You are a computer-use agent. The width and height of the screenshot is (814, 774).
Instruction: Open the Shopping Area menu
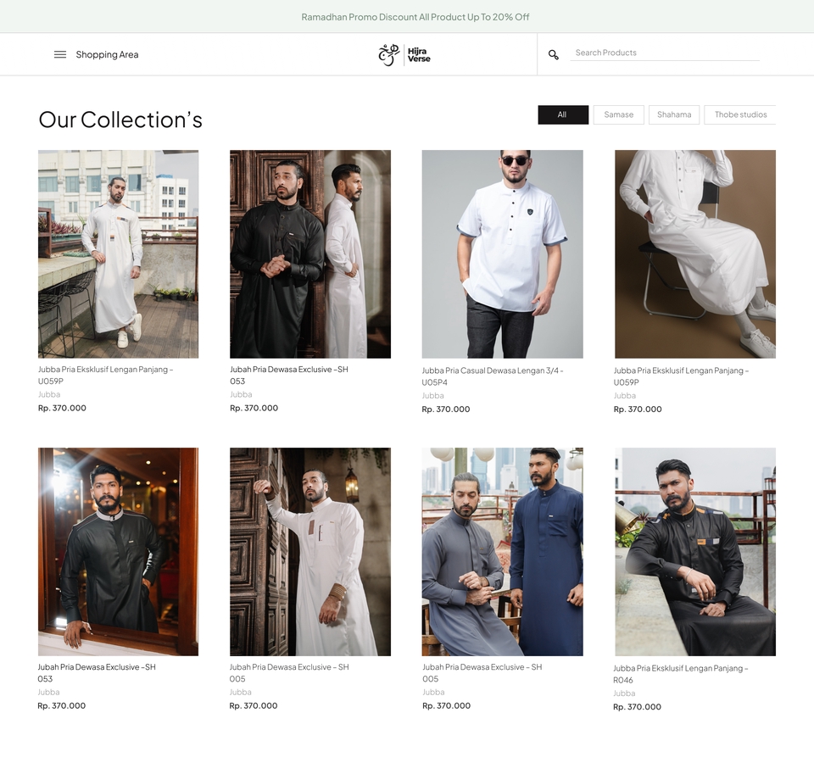tap(107, 54)
